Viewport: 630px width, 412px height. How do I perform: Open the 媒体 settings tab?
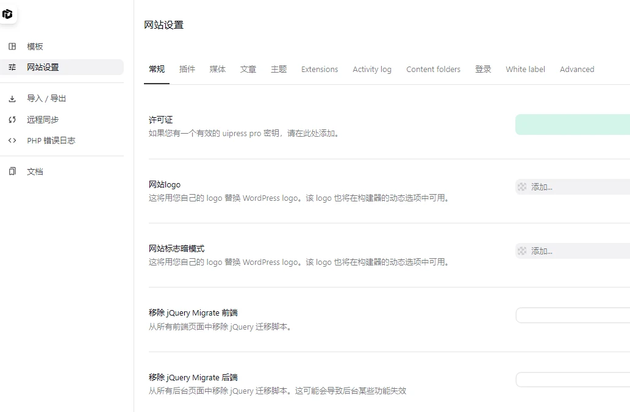218,69
